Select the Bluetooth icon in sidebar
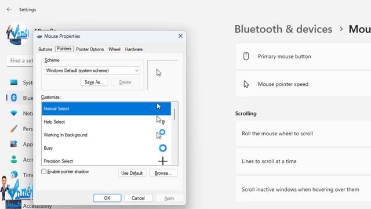371x209 pixels. point(14,98)
